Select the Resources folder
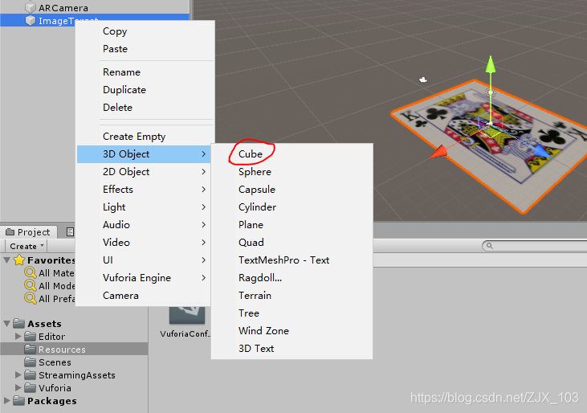 click(x=62, y=349)
